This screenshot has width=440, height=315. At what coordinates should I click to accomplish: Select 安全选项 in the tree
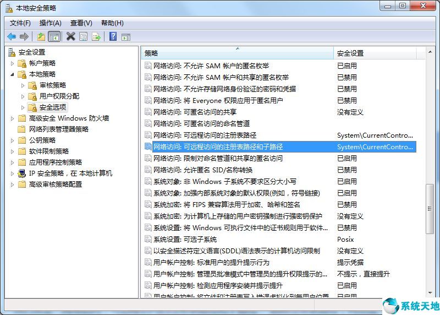[53, 107]
